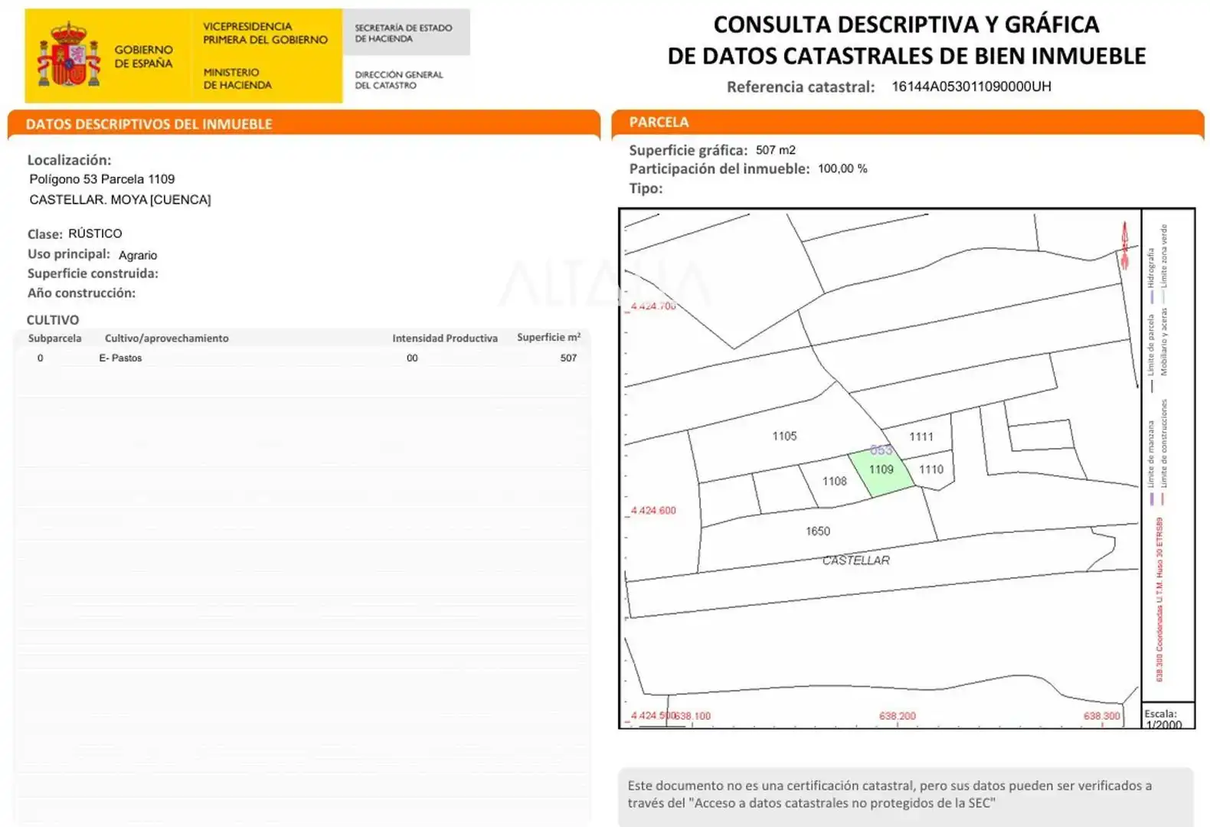Click the 'Superficie m²' column header
This screenshot has height=827, width=1210.
click(548, 337)
